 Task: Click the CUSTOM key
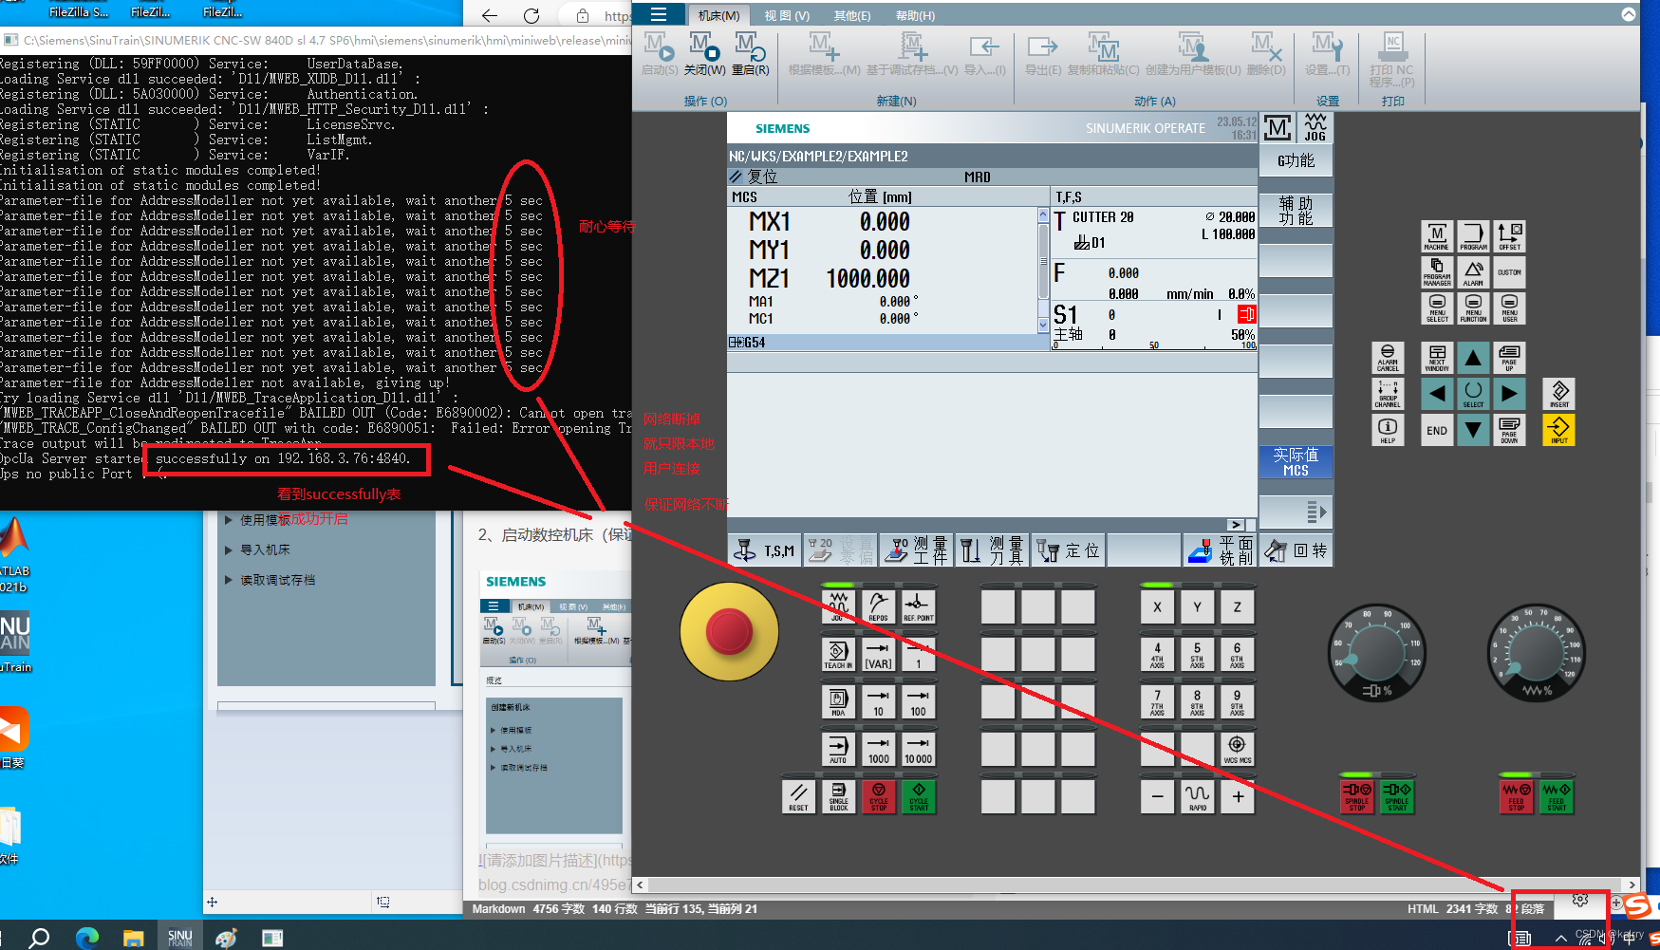tap(1509, 272)
